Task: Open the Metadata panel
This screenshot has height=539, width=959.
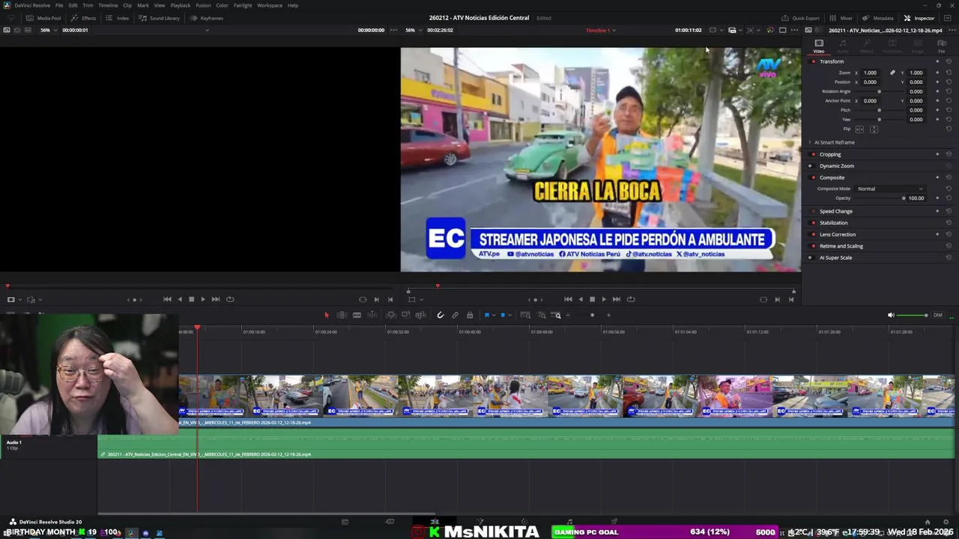Action: pyautogui.click(x=878, y=18)
